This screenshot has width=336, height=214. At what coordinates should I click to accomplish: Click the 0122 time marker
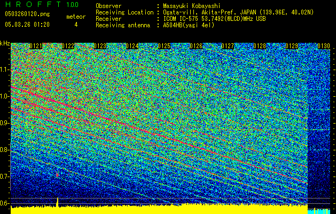pos(68,46)
